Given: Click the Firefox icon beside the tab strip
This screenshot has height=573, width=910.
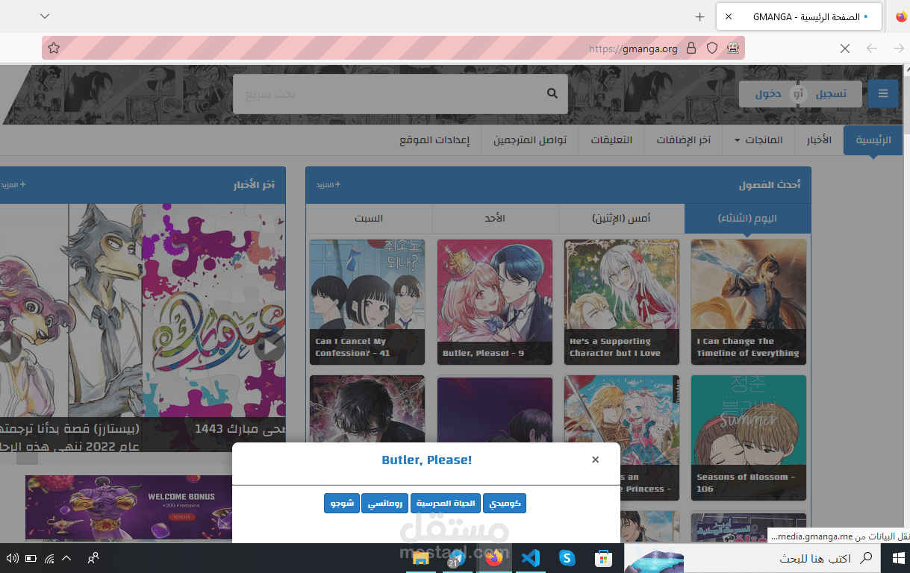Looking at the screenshot, I should tap(901, 16).
